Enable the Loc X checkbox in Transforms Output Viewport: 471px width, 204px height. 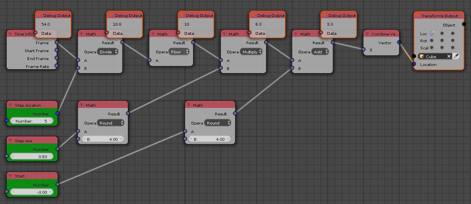click(432, 33)
